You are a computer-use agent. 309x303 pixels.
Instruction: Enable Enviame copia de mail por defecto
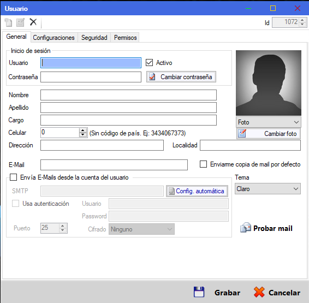(203, 164)
